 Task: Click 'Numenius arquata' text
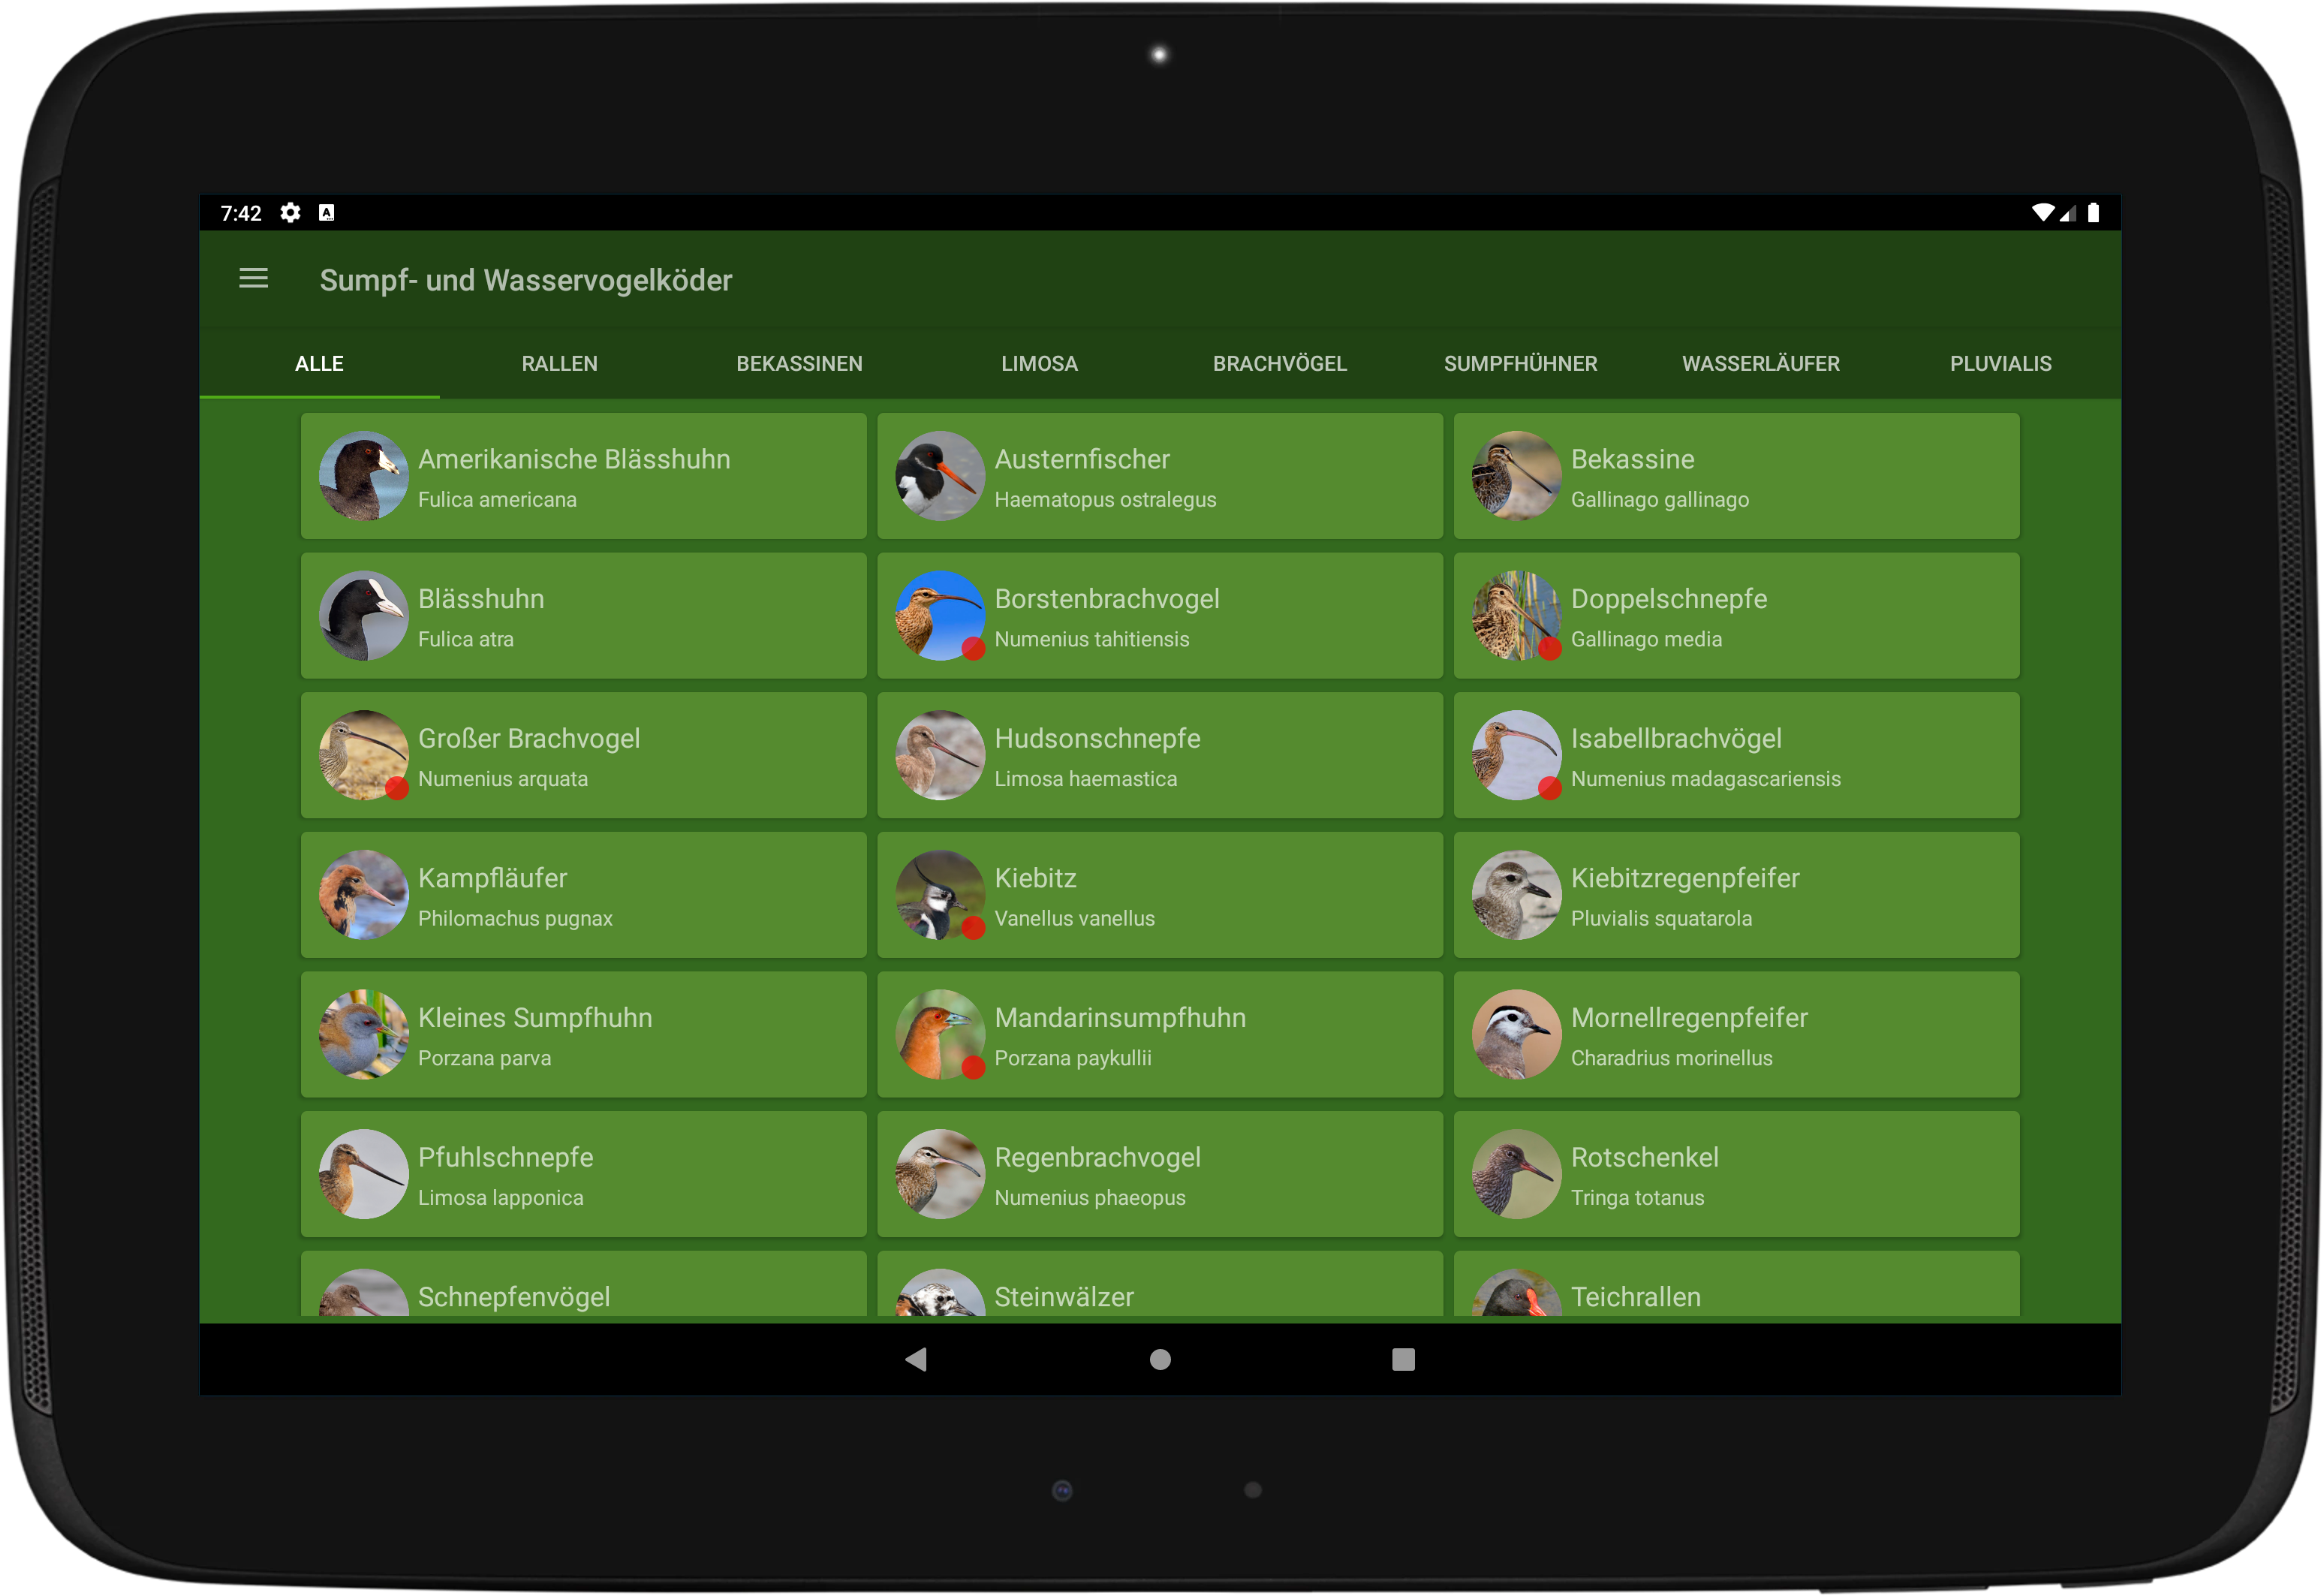pos(503,779)
